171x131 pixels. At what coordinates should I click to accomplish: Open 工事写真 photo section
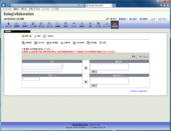click(x=65, y=43)
